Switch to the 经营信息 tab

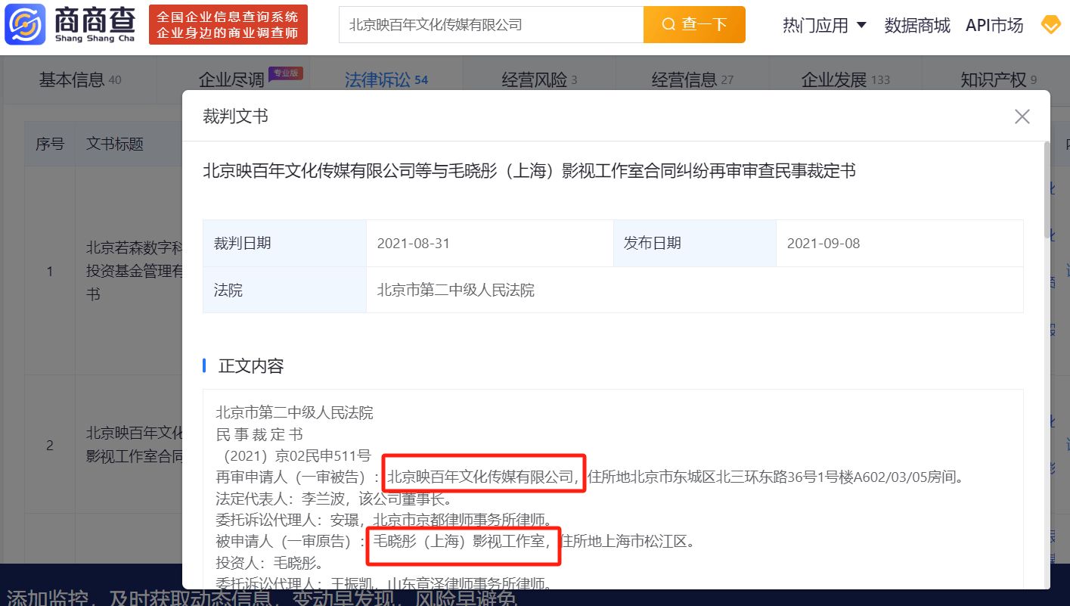pos(692,79)
